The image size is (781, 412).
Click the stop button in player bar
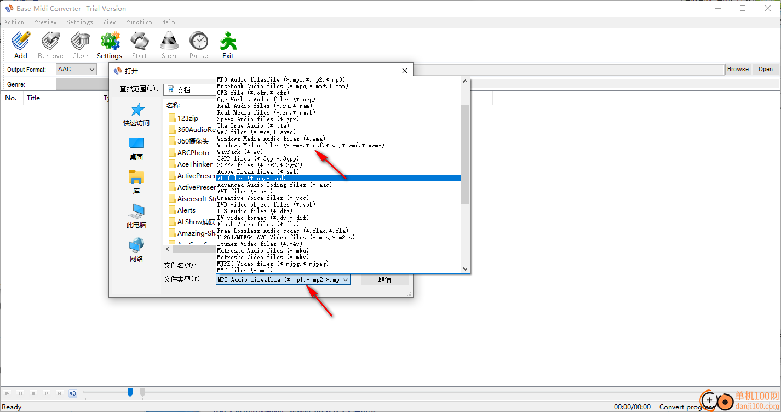tap(33, 393)
